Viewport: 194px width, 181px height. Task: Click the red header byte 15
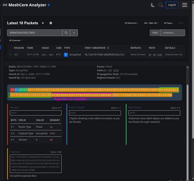coord(12,90)
